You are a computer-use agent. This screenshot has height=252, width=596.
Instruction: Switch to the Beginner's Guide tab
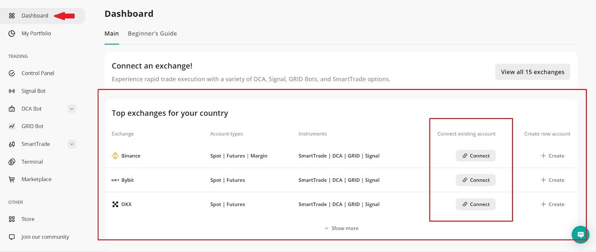pyautogui.click(x=152, y=33)
